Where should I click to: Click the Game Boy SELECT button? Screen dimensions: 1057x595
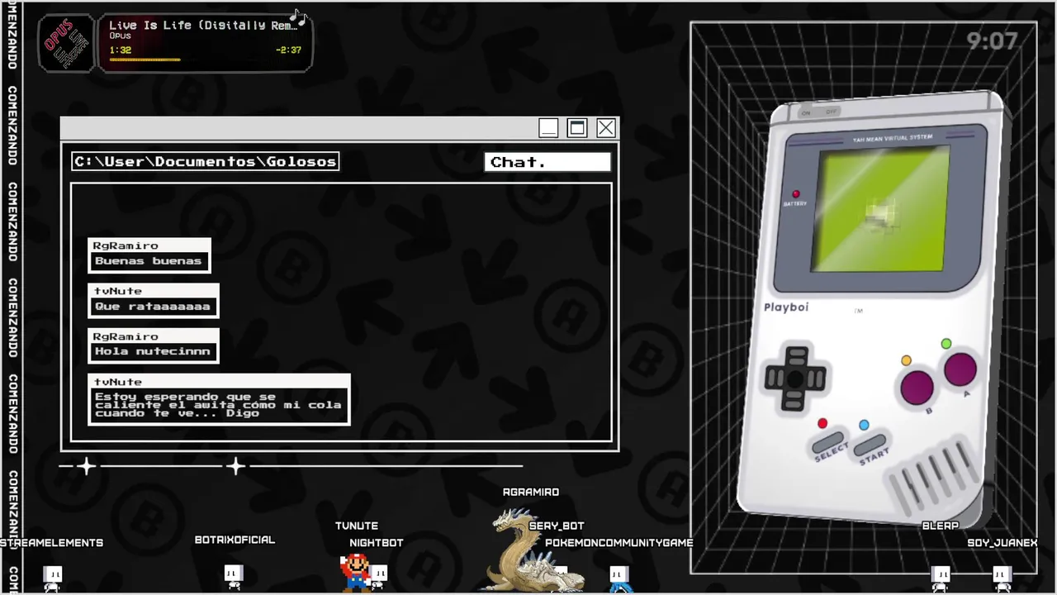tap(828, 444)
